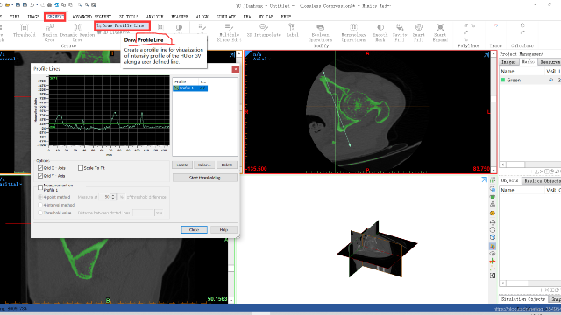Open the 3D Interpolate tool
Viewport: 561px width, 315px height.
tap(264, 31)
